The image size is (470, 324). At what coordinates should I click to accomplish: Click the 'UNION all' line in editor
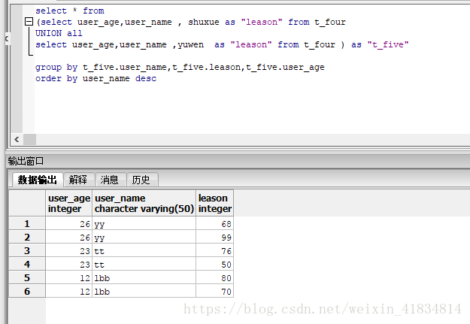59,33
